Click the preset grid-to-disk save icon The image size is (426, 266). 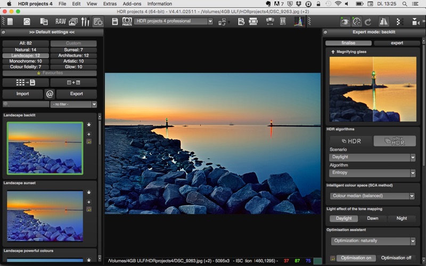(26, 82)
